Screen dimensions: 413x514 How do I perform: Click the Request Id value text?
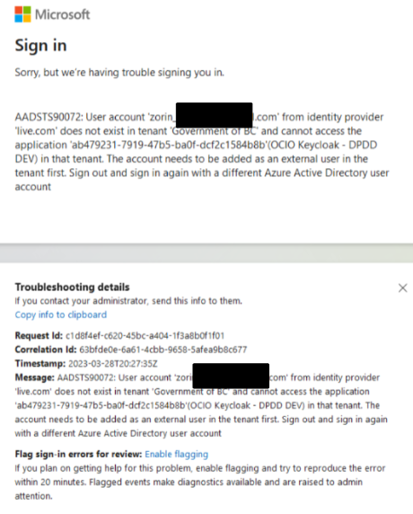click(145, 336)
